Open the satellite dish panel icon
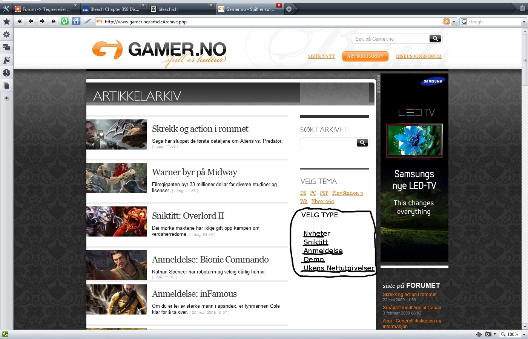 [x=6, y=60]
